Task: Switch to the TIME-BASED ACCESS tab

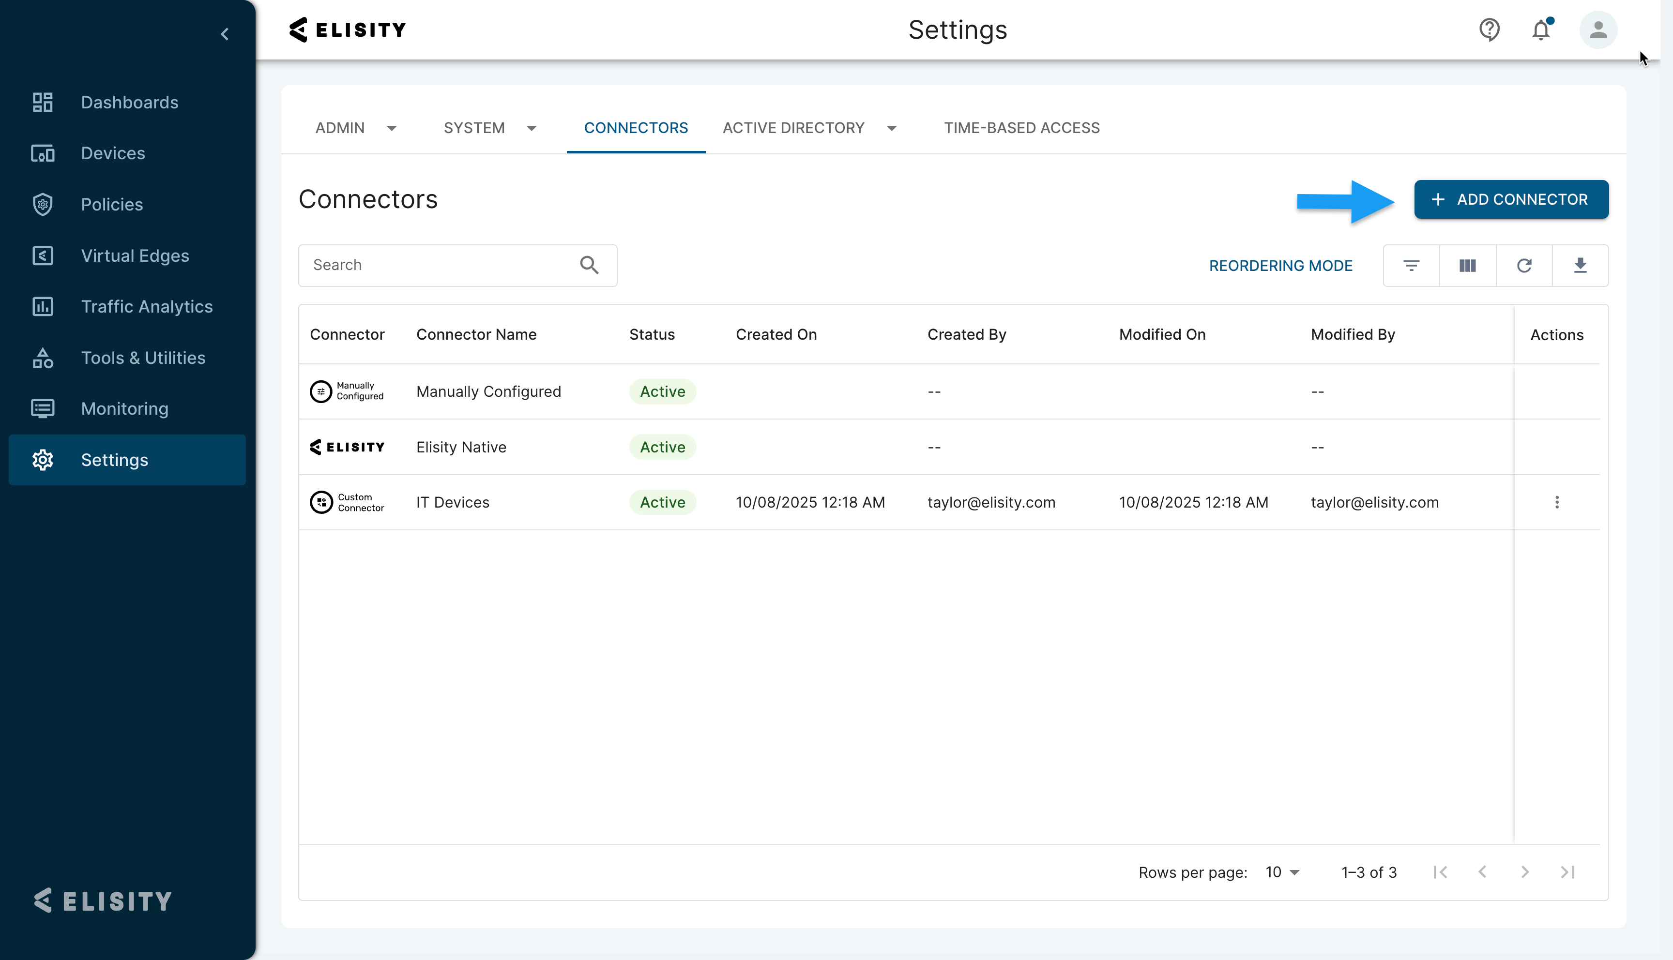Action: [1021, 127]
